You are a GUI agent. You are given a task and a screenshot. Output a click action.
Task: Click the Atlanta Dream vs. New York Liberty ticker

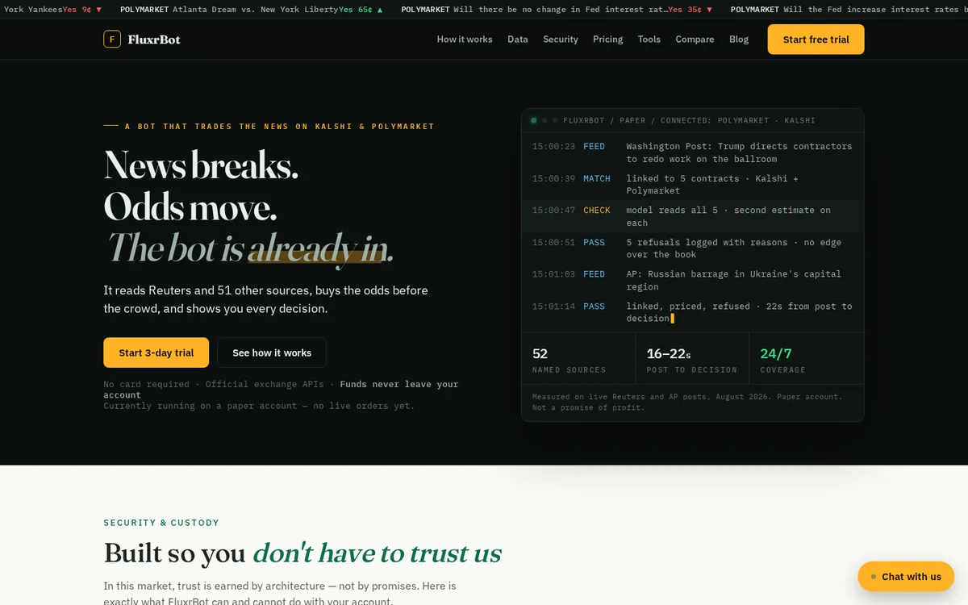(252, 10)
